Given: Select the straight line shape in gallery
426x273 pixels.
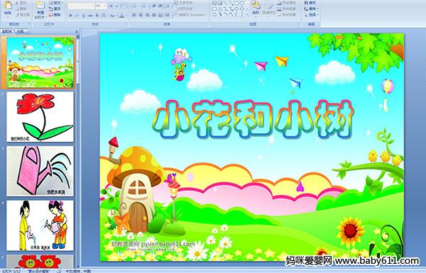Looking at the screenshot, I should point(225,3).
